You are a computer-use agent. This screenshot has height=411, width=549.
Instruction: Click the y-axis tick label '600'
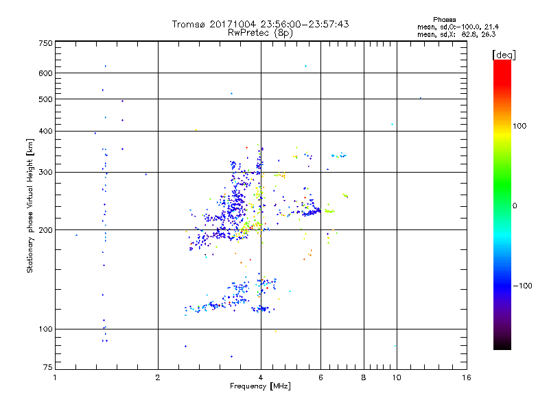(45, 73)
